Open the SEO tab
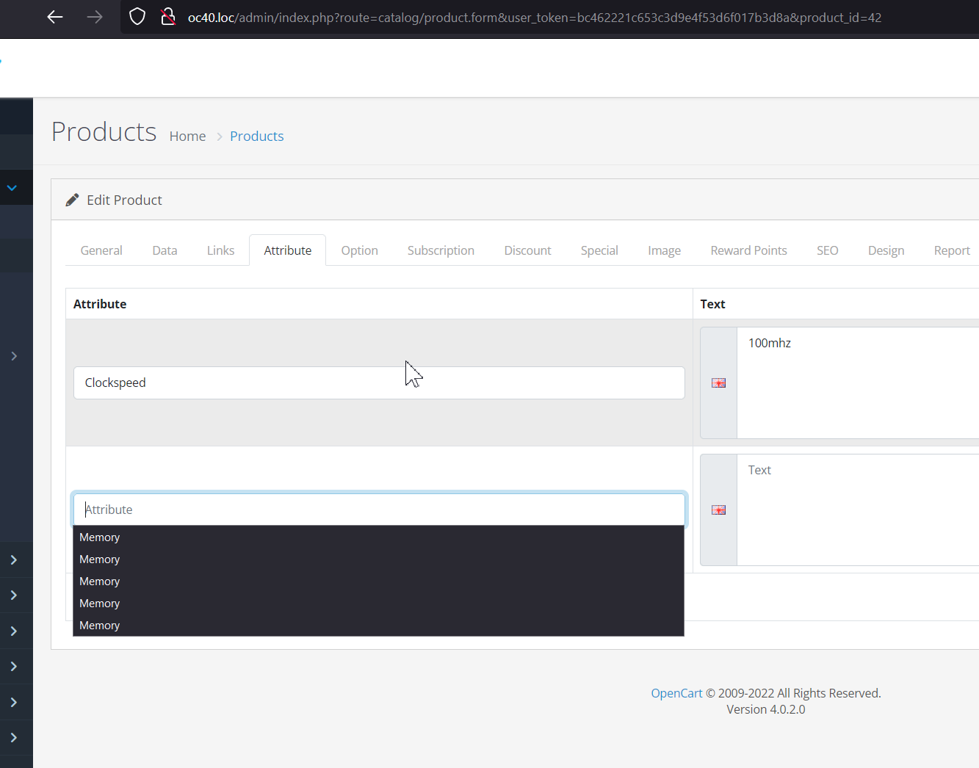 (827, 250)
